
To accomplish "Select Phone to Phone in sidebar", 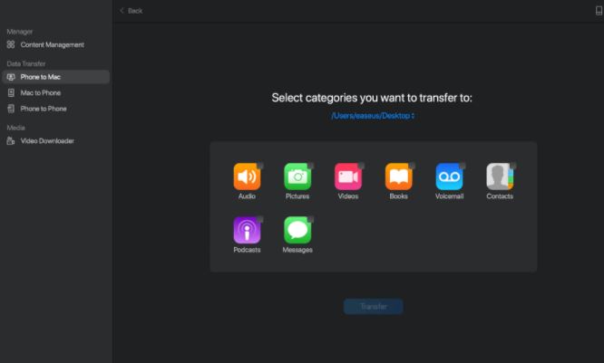I will [x=44, y=109].
